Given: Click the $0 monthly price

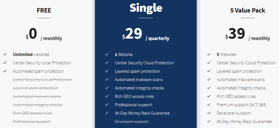Looking at the screenshot, I should 44,34.
